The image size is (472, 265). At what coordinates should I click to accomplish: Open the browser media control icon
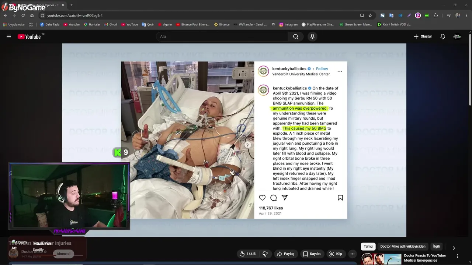[x=448, y=15]
